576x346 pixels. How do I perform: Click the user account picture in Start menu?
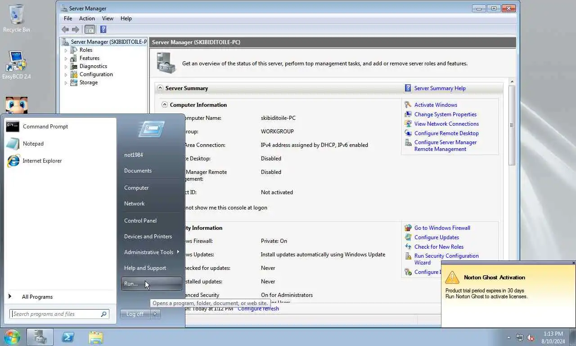coord(151,130)
